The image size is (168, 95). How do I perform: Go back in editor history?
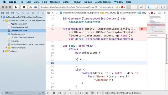(53, 13)
